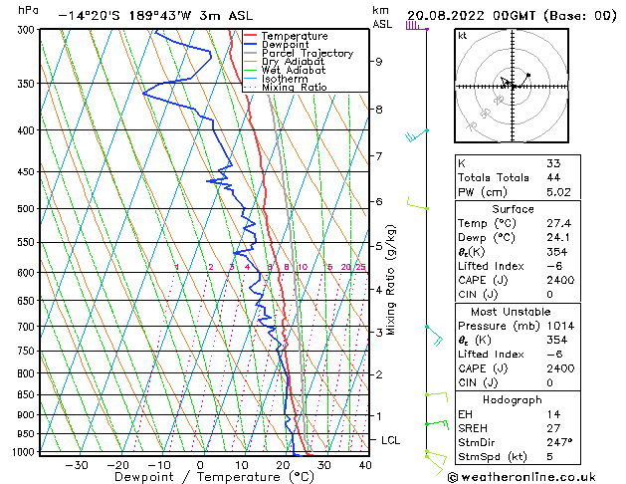Click the hodograph center origin point
Image resolution: width=626 pixels, height=484 pixels.
[x=513, y=87]
